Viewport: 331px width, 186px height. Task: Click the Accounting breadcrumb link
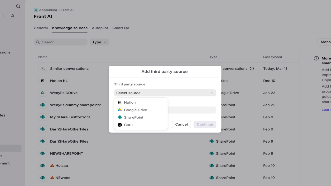tap(48, 10)
